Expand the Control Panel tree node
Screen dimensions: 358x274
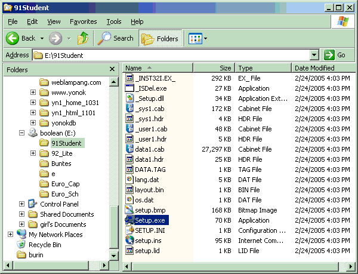click(22, 204)
